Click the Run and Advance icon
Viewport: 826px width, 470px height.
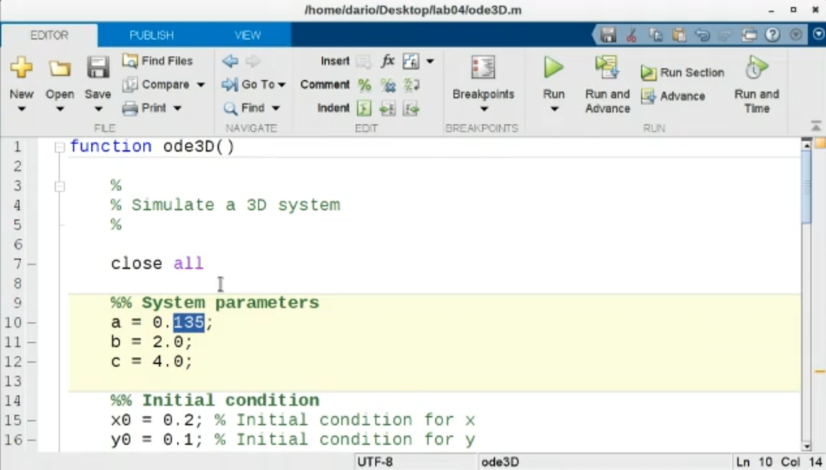606,68
